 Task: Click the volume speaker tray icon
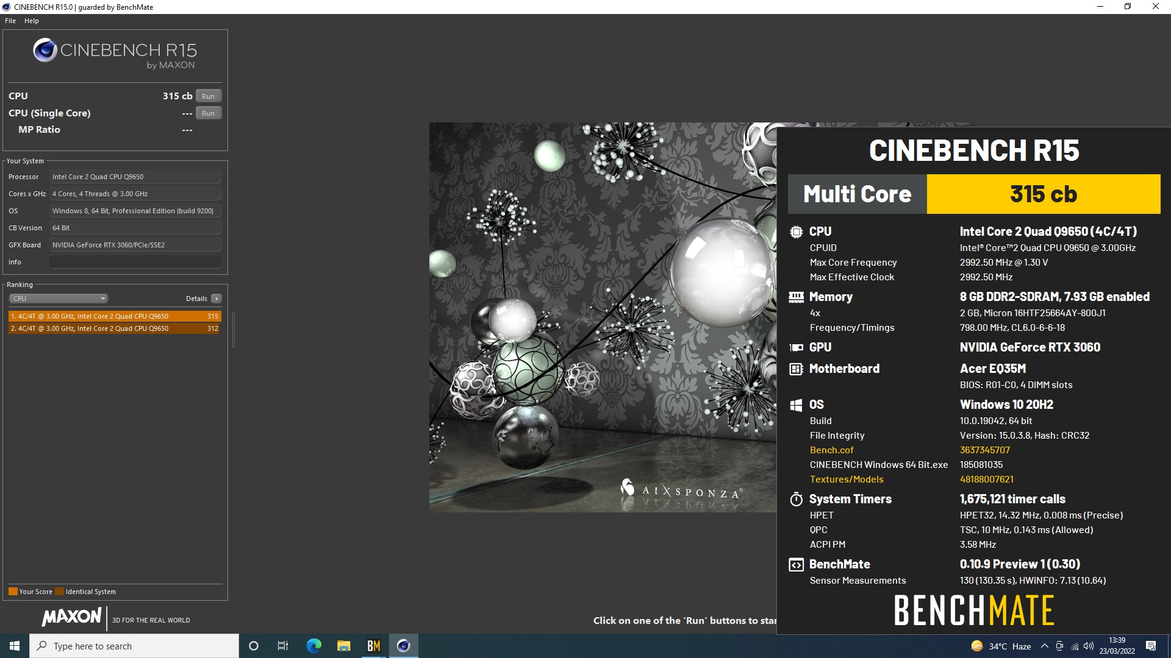(x=1089, y=646)
